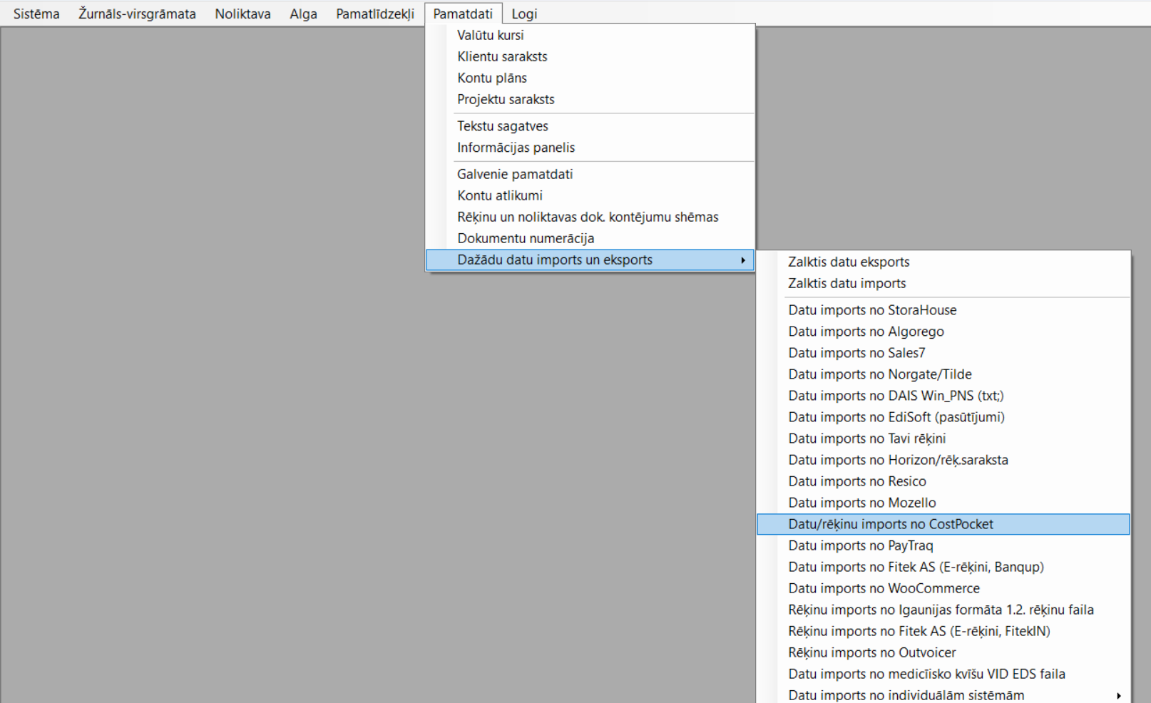The height and width of the screenshot is (703, 1151).
Task: Select Rēķinu imports no Fitek AS (FitekIN)
Action: coord(943,631)
